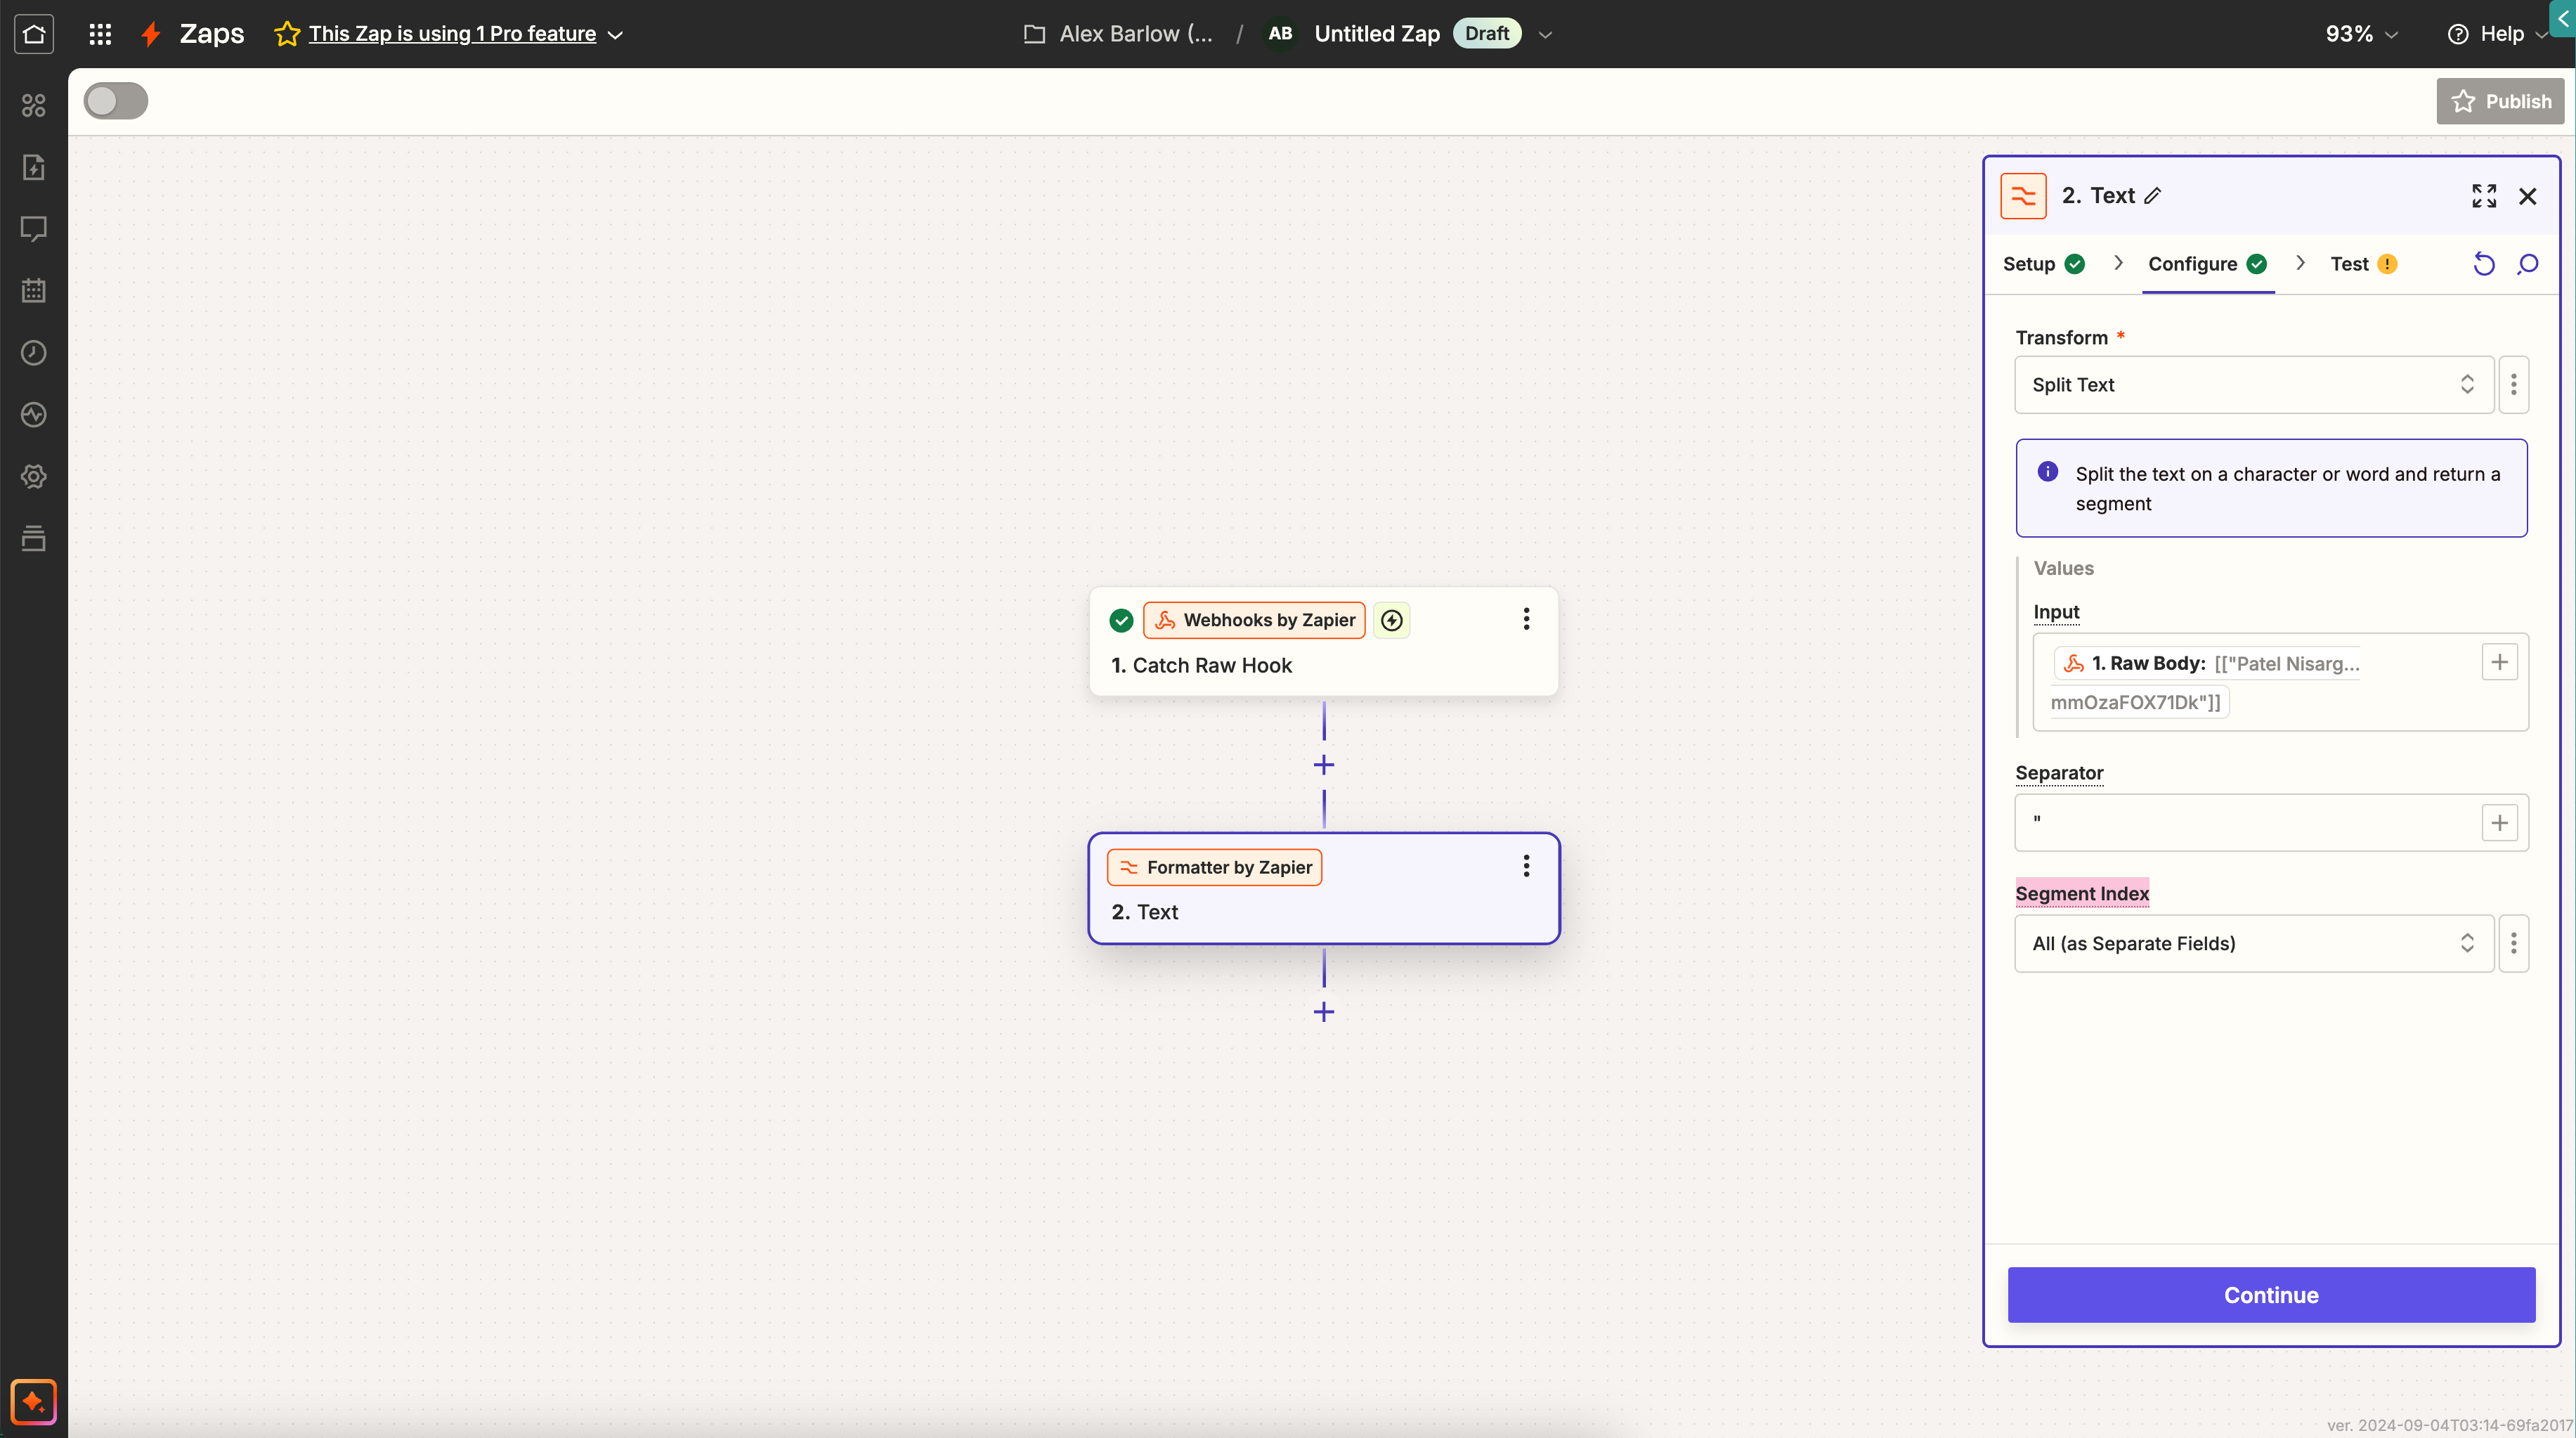Viewport: 2576px width, 1438px height.
Task: Insert data into Separator field plus
Action: click(2500, 823)
